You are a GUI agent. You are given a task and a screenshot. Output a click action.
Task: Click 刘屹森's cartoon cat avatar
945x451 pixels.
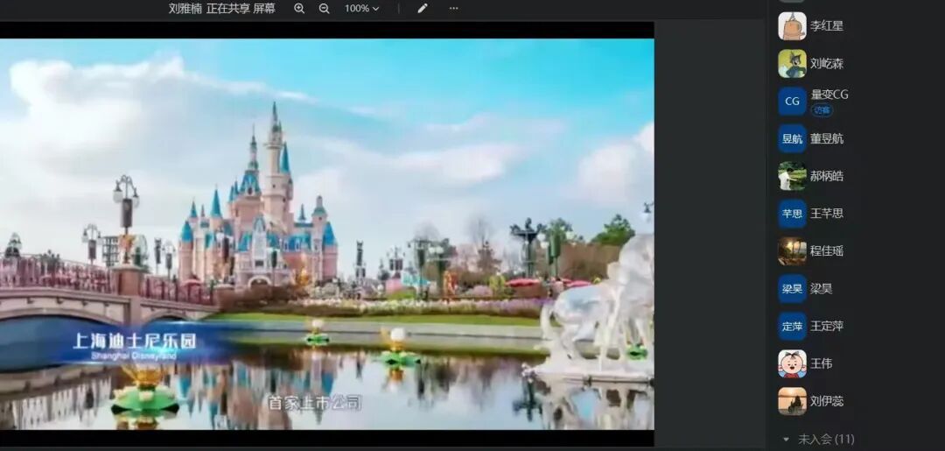click(x=792, y=64)
